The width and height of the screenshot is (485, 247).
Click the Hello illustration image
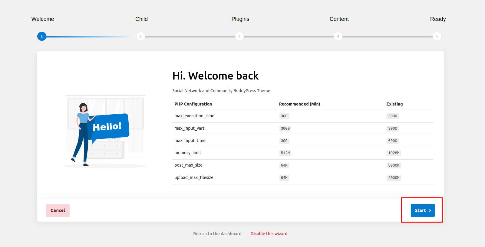point(105,128)
